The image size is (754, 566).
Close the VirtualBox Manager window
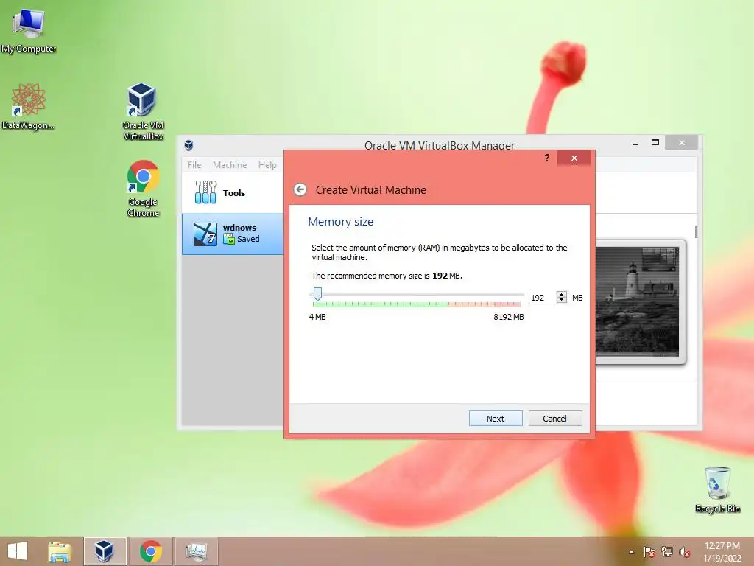(x=681, y=142)
